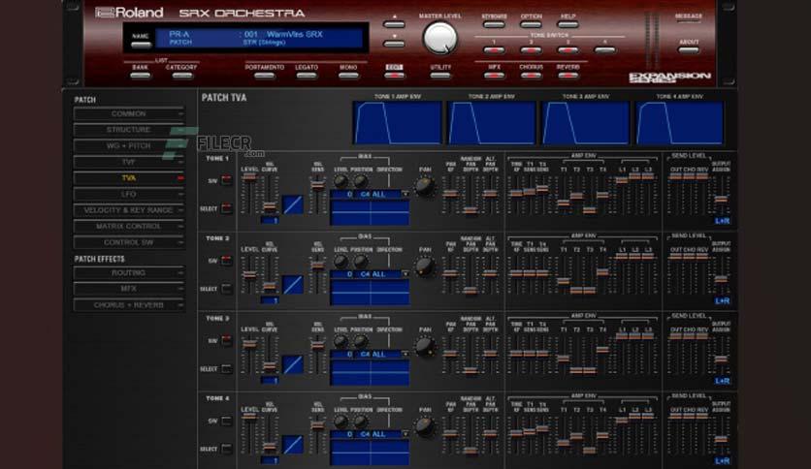
Task: Click Tone 1 bias position knob
Action: [361, 181]
